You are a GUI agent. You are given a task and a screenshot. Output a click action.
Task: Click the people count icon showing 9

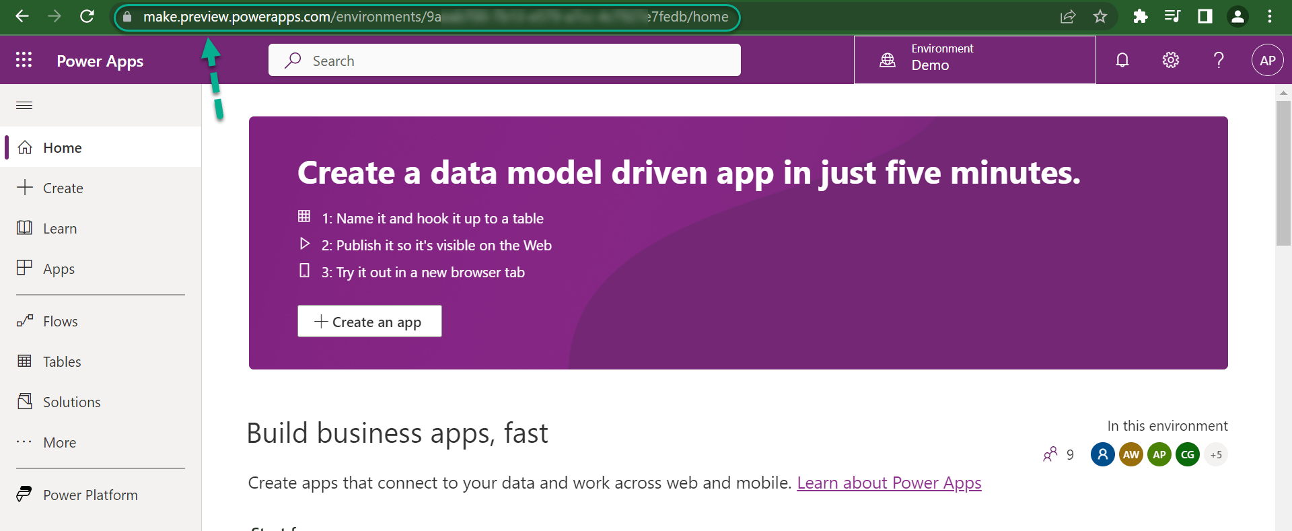pos(1050,454)
